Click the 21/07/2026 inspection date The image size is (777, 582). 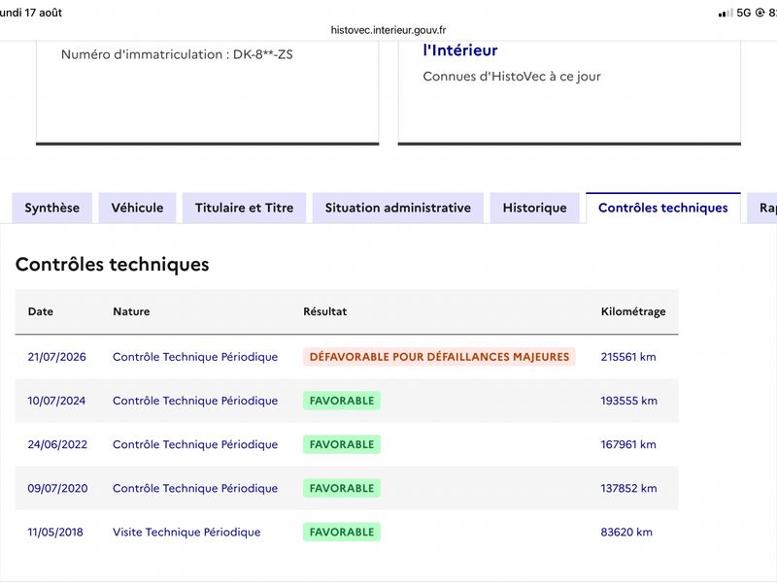[x=57, y=357]
